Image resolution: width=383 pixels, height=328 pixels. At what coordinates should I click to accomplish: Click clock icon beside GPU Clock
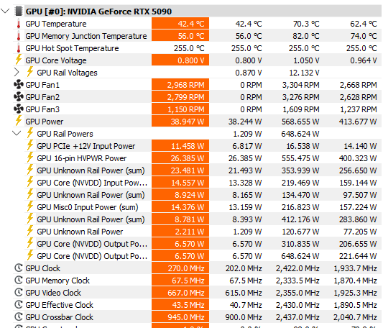click(19, 268)
